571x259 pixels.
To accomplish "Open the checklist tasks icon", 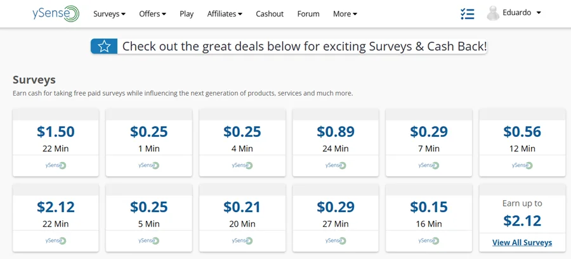I will (467, 13).
